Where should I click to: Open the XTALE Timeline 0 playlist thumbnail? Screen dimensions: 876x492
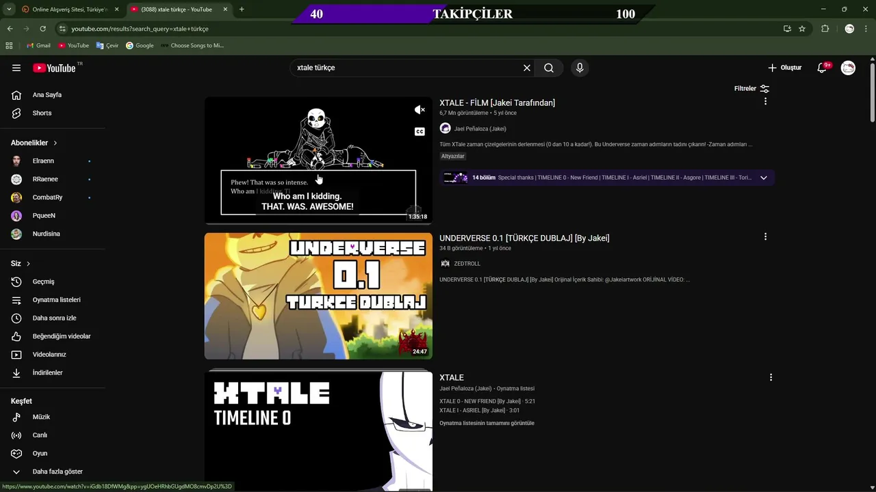[x=318, y=430]
